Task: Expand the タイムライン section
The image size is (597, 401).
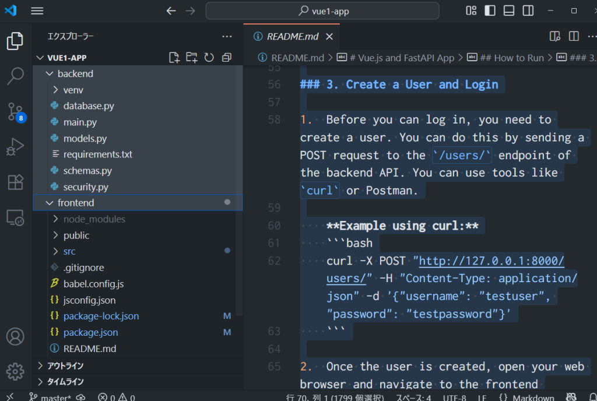Action: [138, 382]
